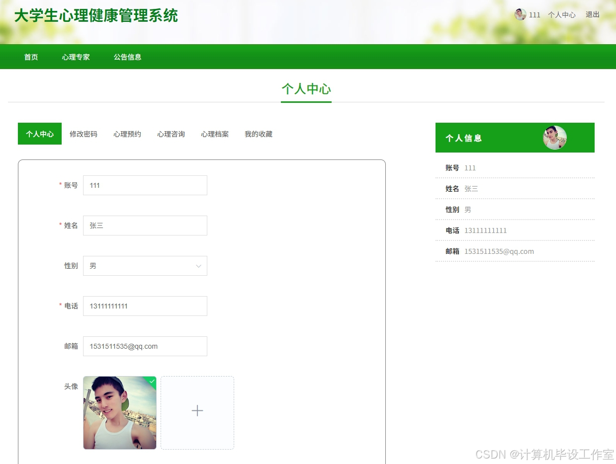The image size is (616, 464).
Task: Click the uploaded avatar thumbnail
Action: pyautogui.click(x=119, y=413)
